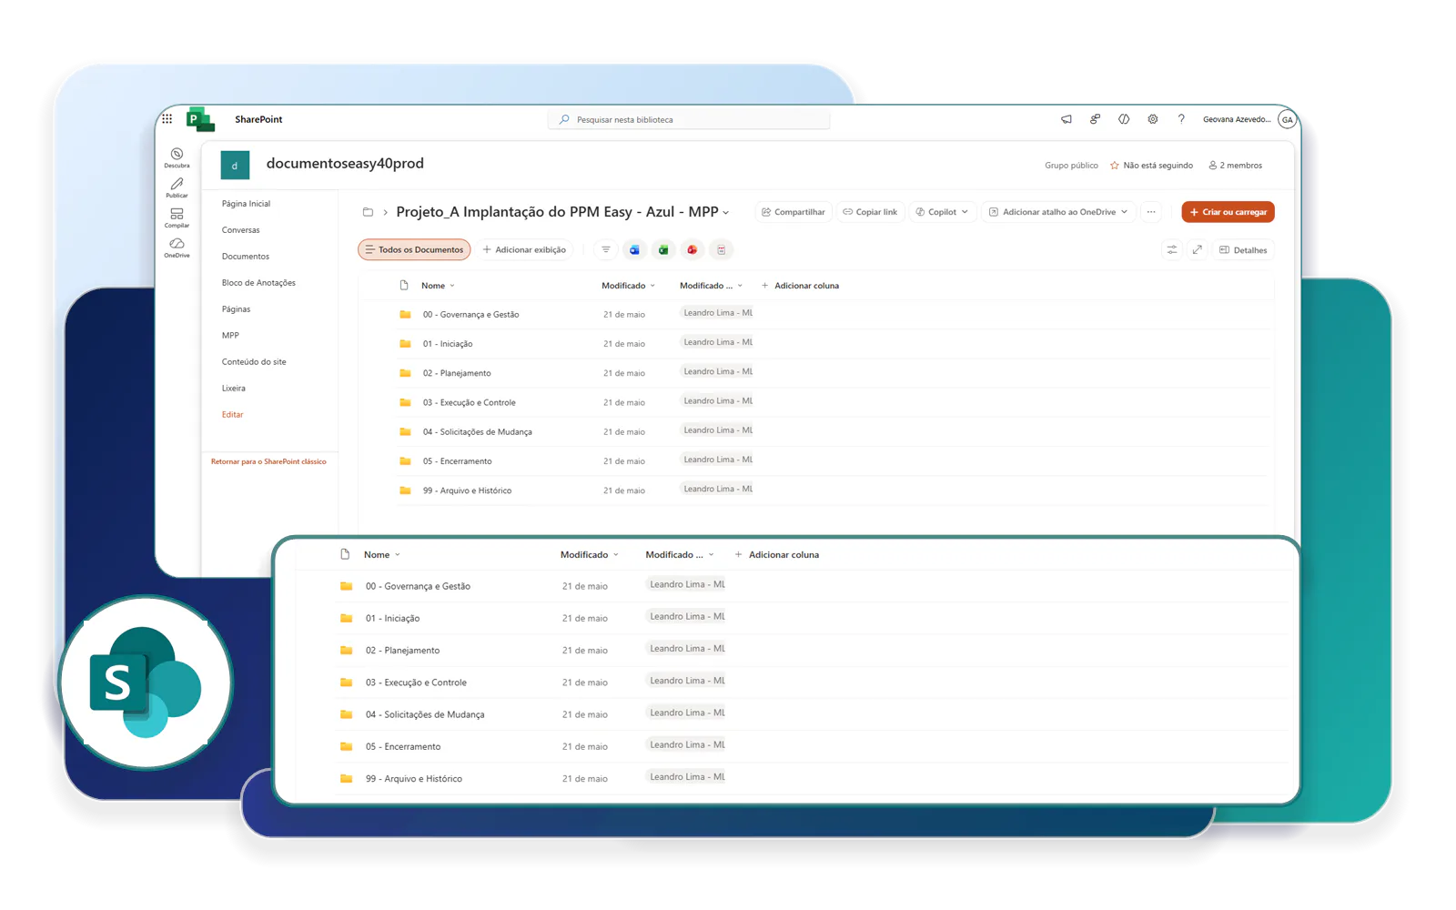This screenshot has height=910, width=1456.
Task: Open the settings gear icon
Action: coord(1153,119)
